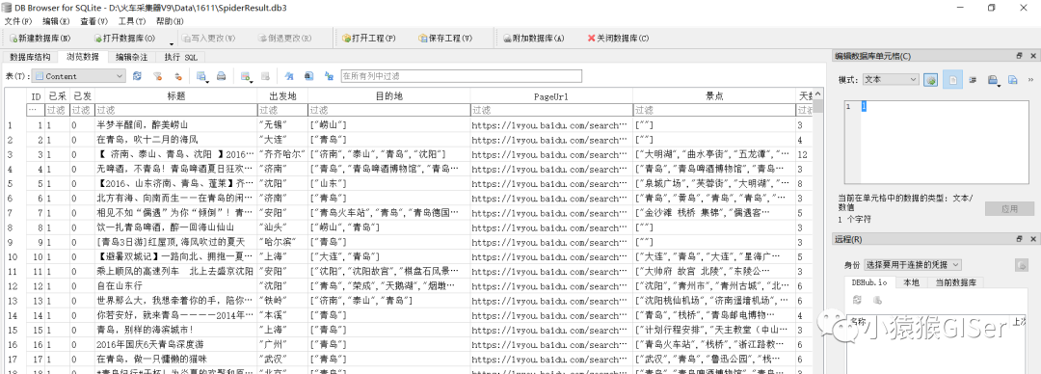
Task: Click the clear all filters icon
Action: 158,76
